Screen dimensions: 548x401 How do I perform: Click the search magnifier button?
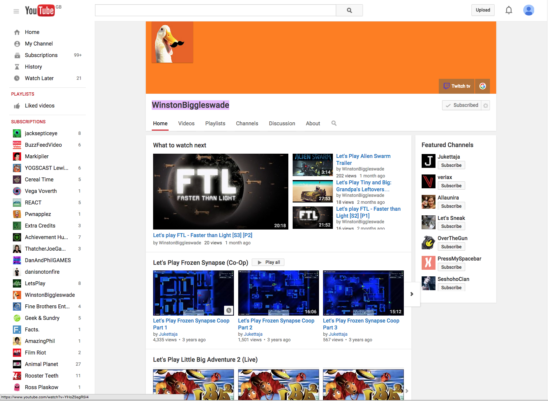[349, 10]
